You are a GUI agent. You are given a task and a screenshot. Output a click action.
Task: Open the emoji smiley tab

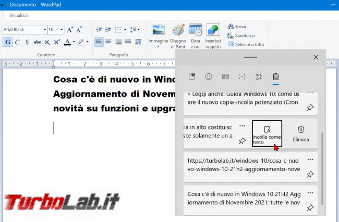(209, 76)
